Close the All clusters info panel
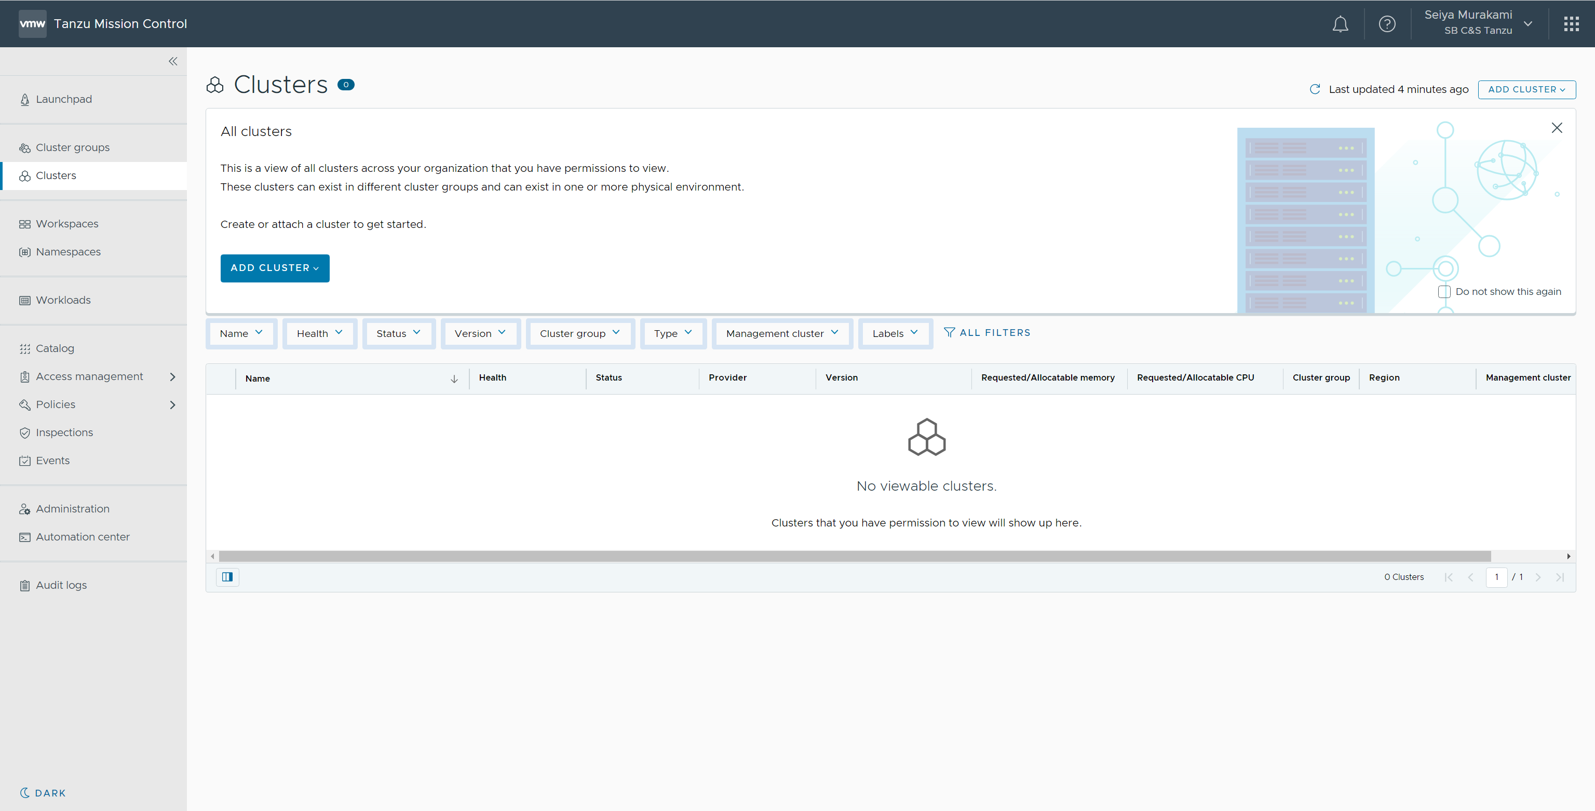 pyautogui.click(x=1557, y=128)
